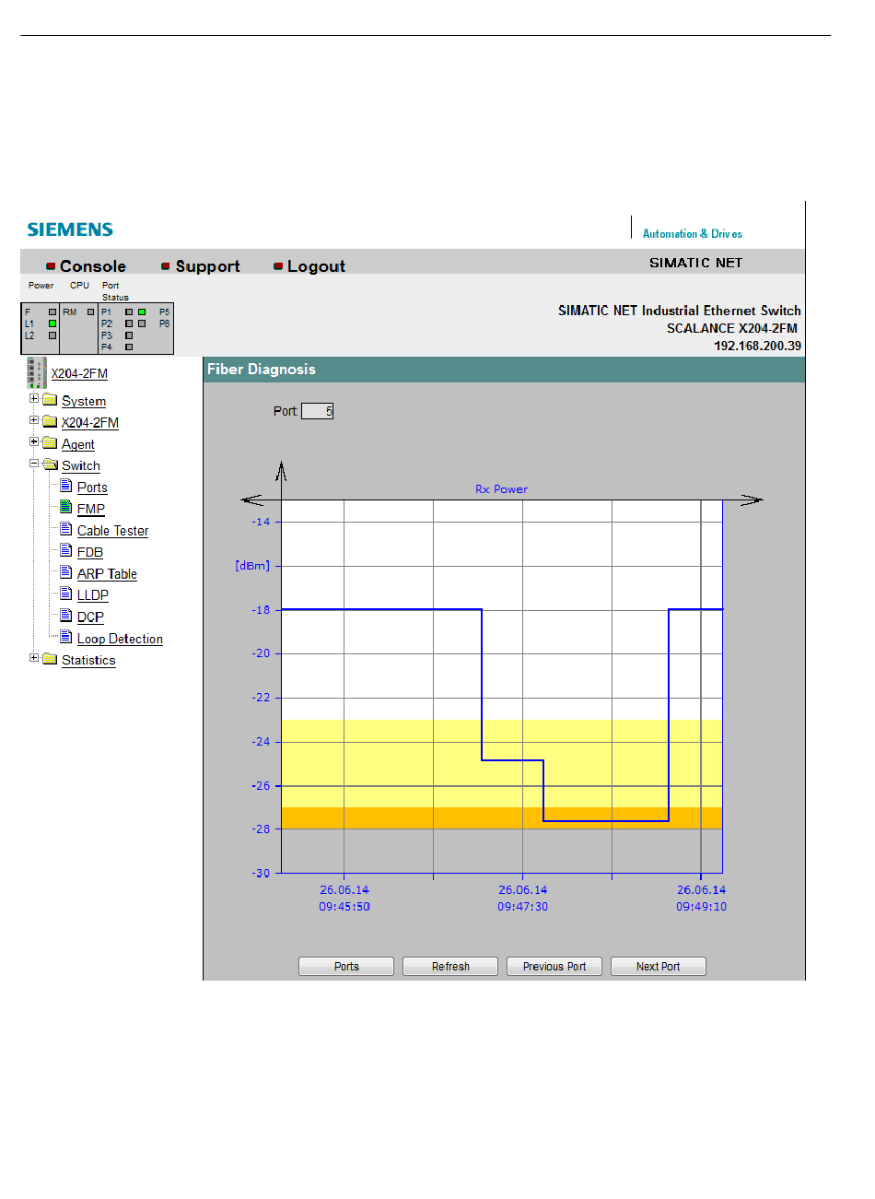Screen dimensions: 875x1199
Task: Click the Previous Port button
Action: pyautogui.click(x=554, y=967)
